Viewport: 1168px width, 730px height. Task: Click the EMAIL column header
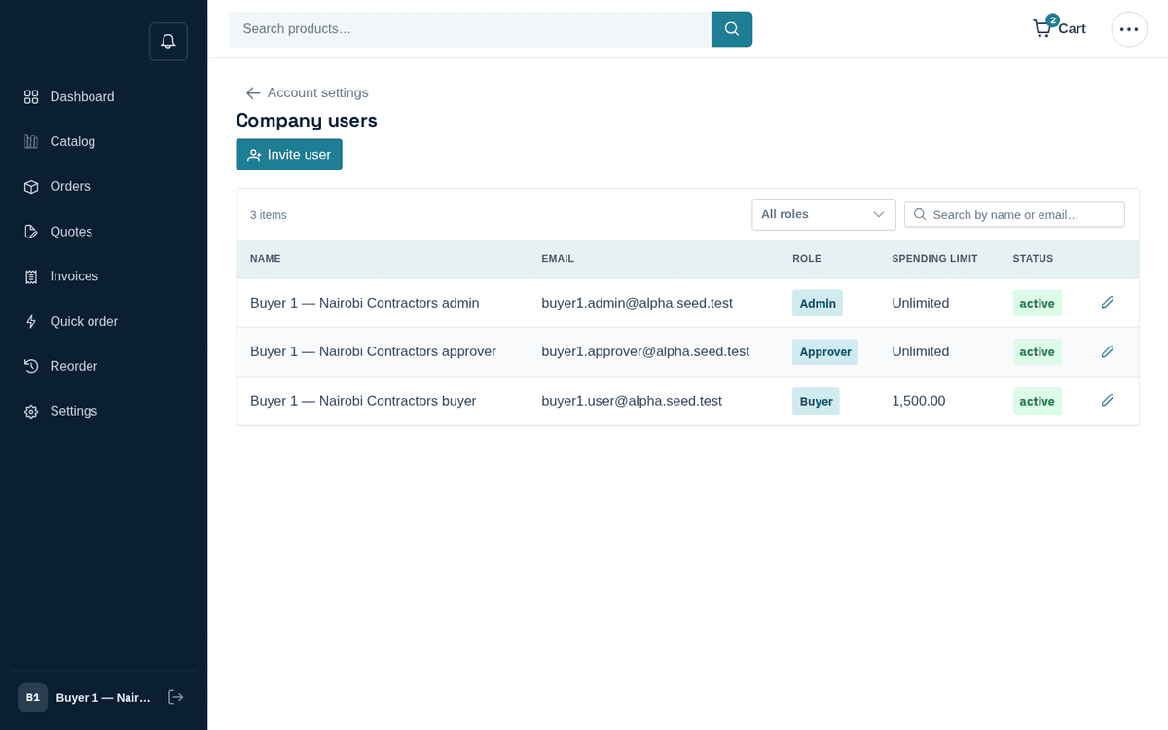(x=558, y=259)
